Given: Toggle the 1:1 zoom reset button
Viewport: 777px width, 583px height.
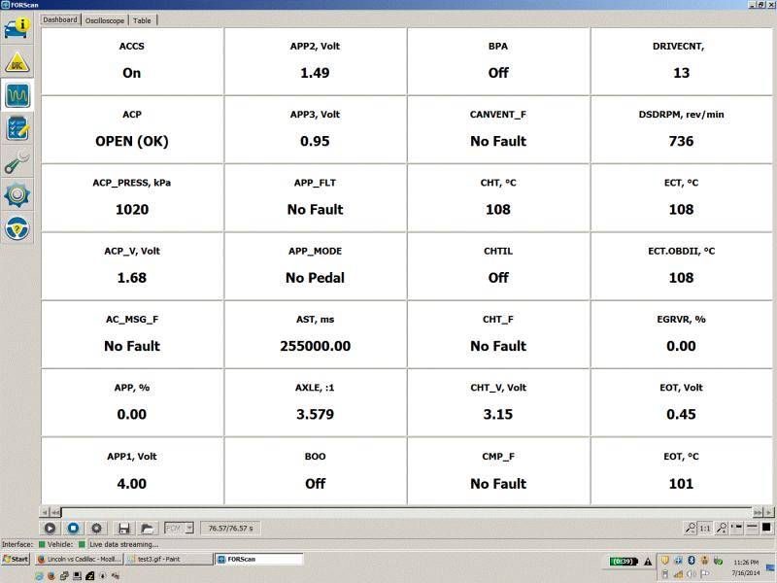Looking at the screenshot, I should 706,528.
